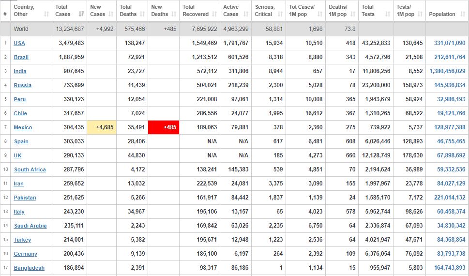
Task: Sort by Total Deaths column arrows
Action: tap(142, 14)
